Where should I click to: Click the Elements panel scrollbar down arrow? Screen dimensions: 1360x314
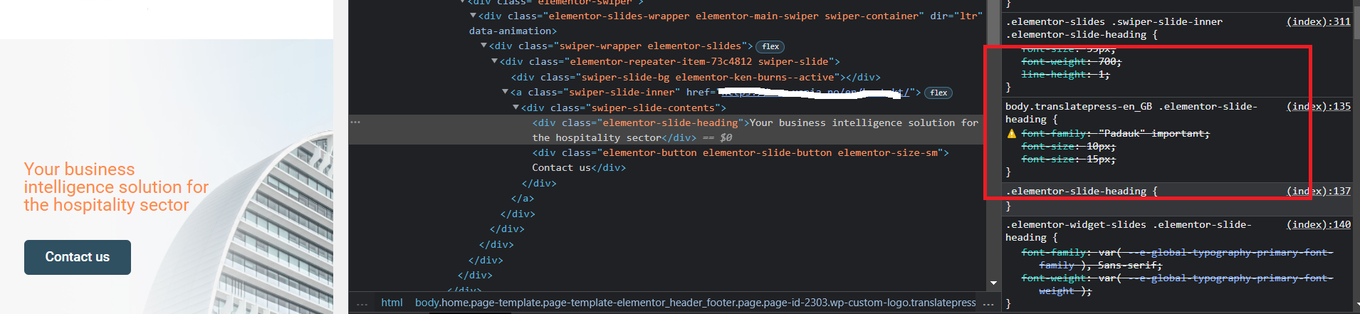(x=993, y=283)
